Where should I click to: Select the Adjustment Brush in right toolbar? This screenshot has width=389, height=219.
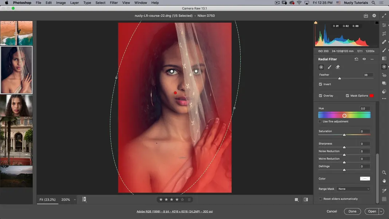384,50
